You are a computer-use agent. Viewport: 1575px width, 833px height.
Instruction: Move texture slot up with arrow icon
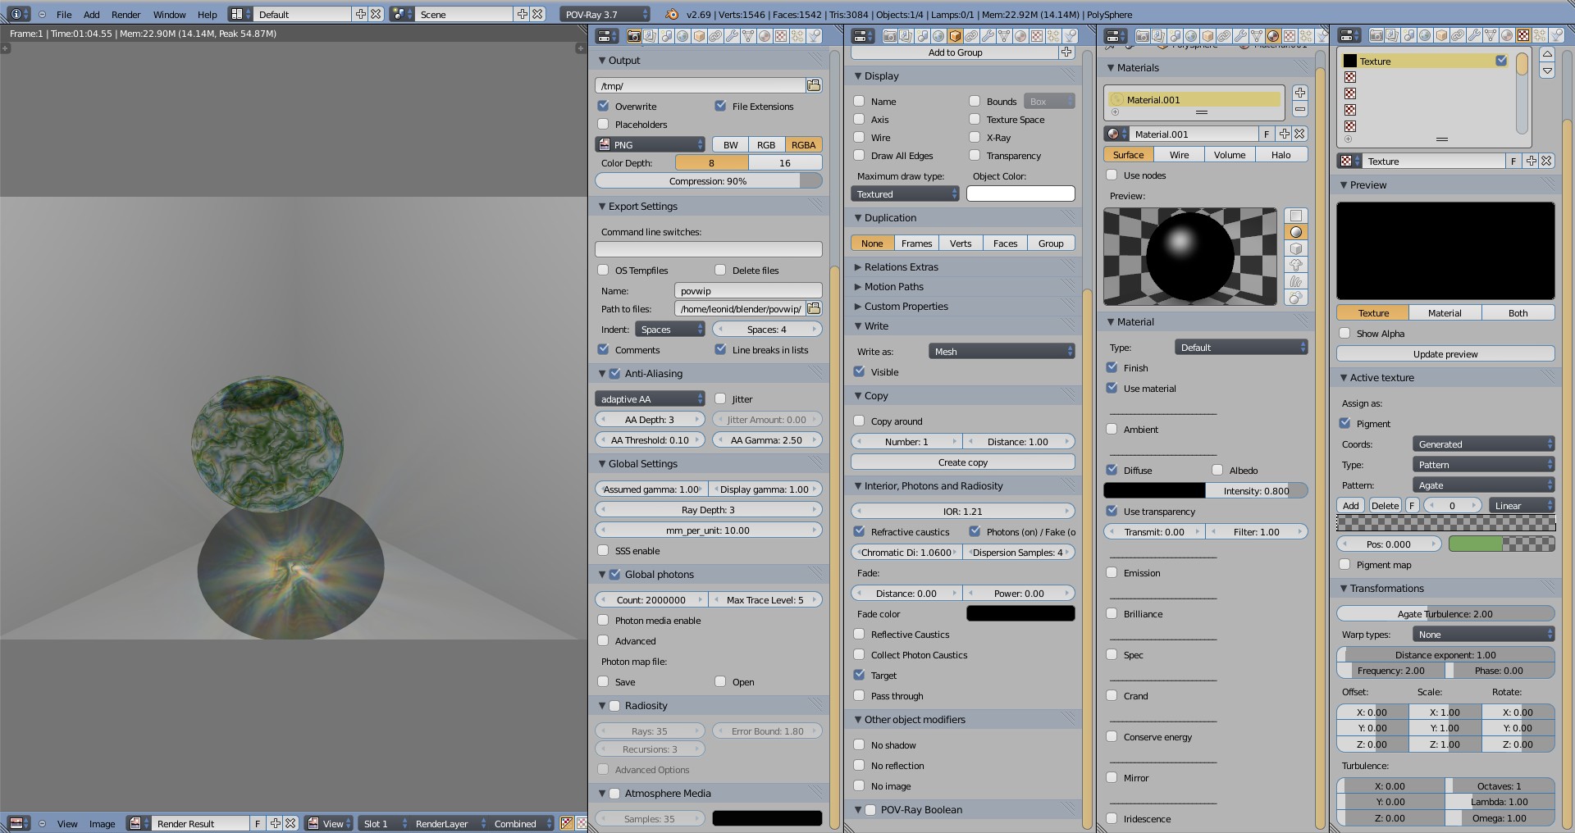pyautogui.click(x=1547, y=54)
